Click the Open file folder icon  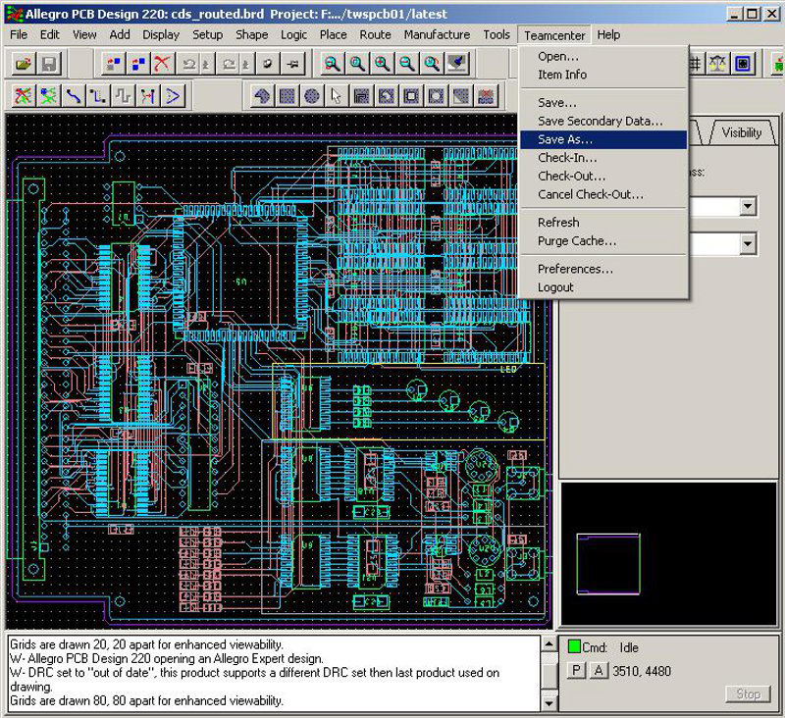tap(23, 64)
